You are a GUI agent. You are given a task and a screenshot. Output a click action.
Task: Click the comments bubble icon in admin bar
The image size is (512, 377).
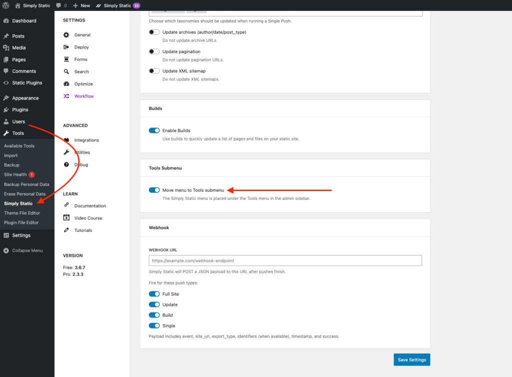click(x=59, y=5)
